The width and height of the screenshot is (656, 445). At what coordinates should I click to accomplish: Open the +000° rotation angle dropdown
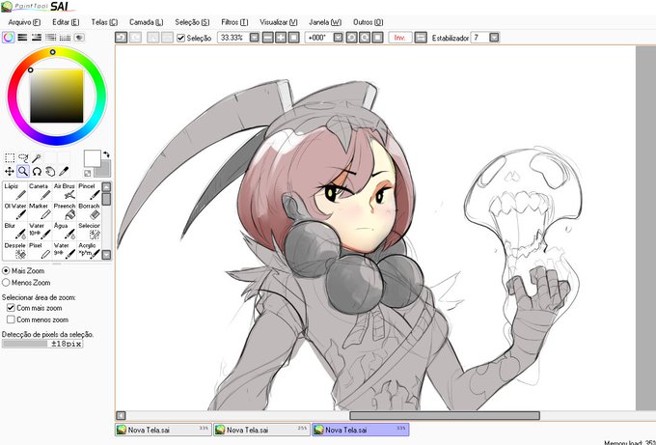pos(339,38)
